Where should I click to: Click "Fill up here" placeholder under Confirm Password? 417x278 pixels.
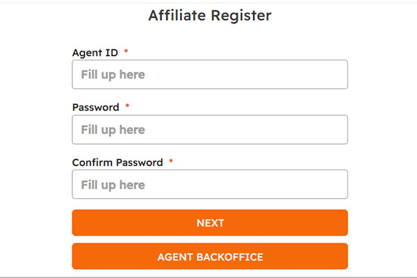[x=113, y=184]
